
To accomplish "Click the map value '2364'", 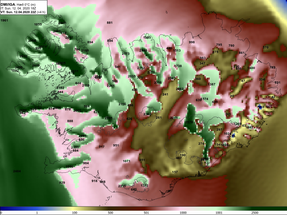I will pyautogui.click(x=147, y=114).
